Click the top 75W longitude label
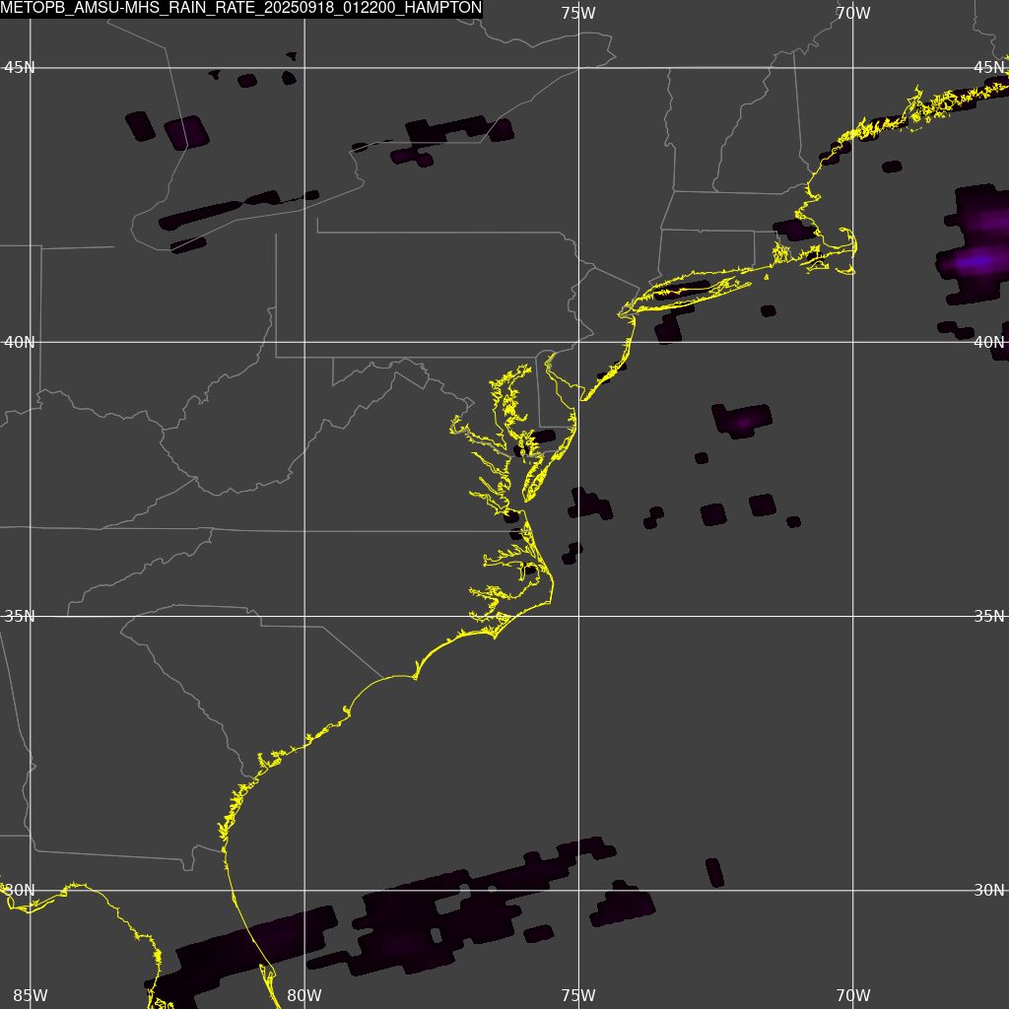The image size is (1009, 1009). click(x=577, y=13)
